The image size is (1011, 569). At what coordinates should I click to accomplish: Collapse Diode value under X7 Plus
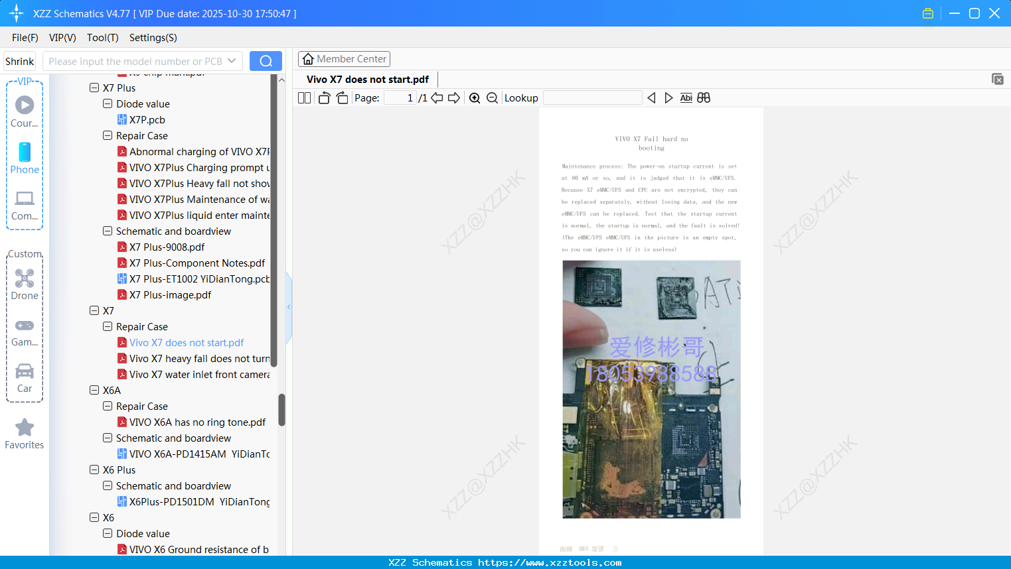tap(108, 103)
